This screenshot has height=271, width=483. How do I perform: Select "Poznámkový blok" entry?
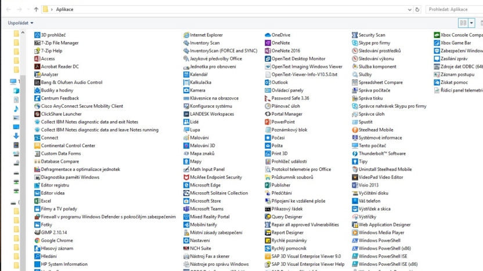click(x=286, y=130)
